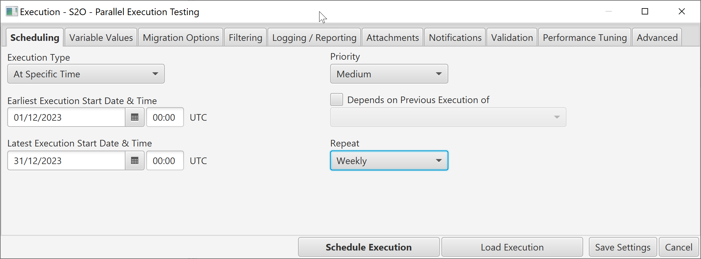Click the earliest start time field

tap(165, 117)
